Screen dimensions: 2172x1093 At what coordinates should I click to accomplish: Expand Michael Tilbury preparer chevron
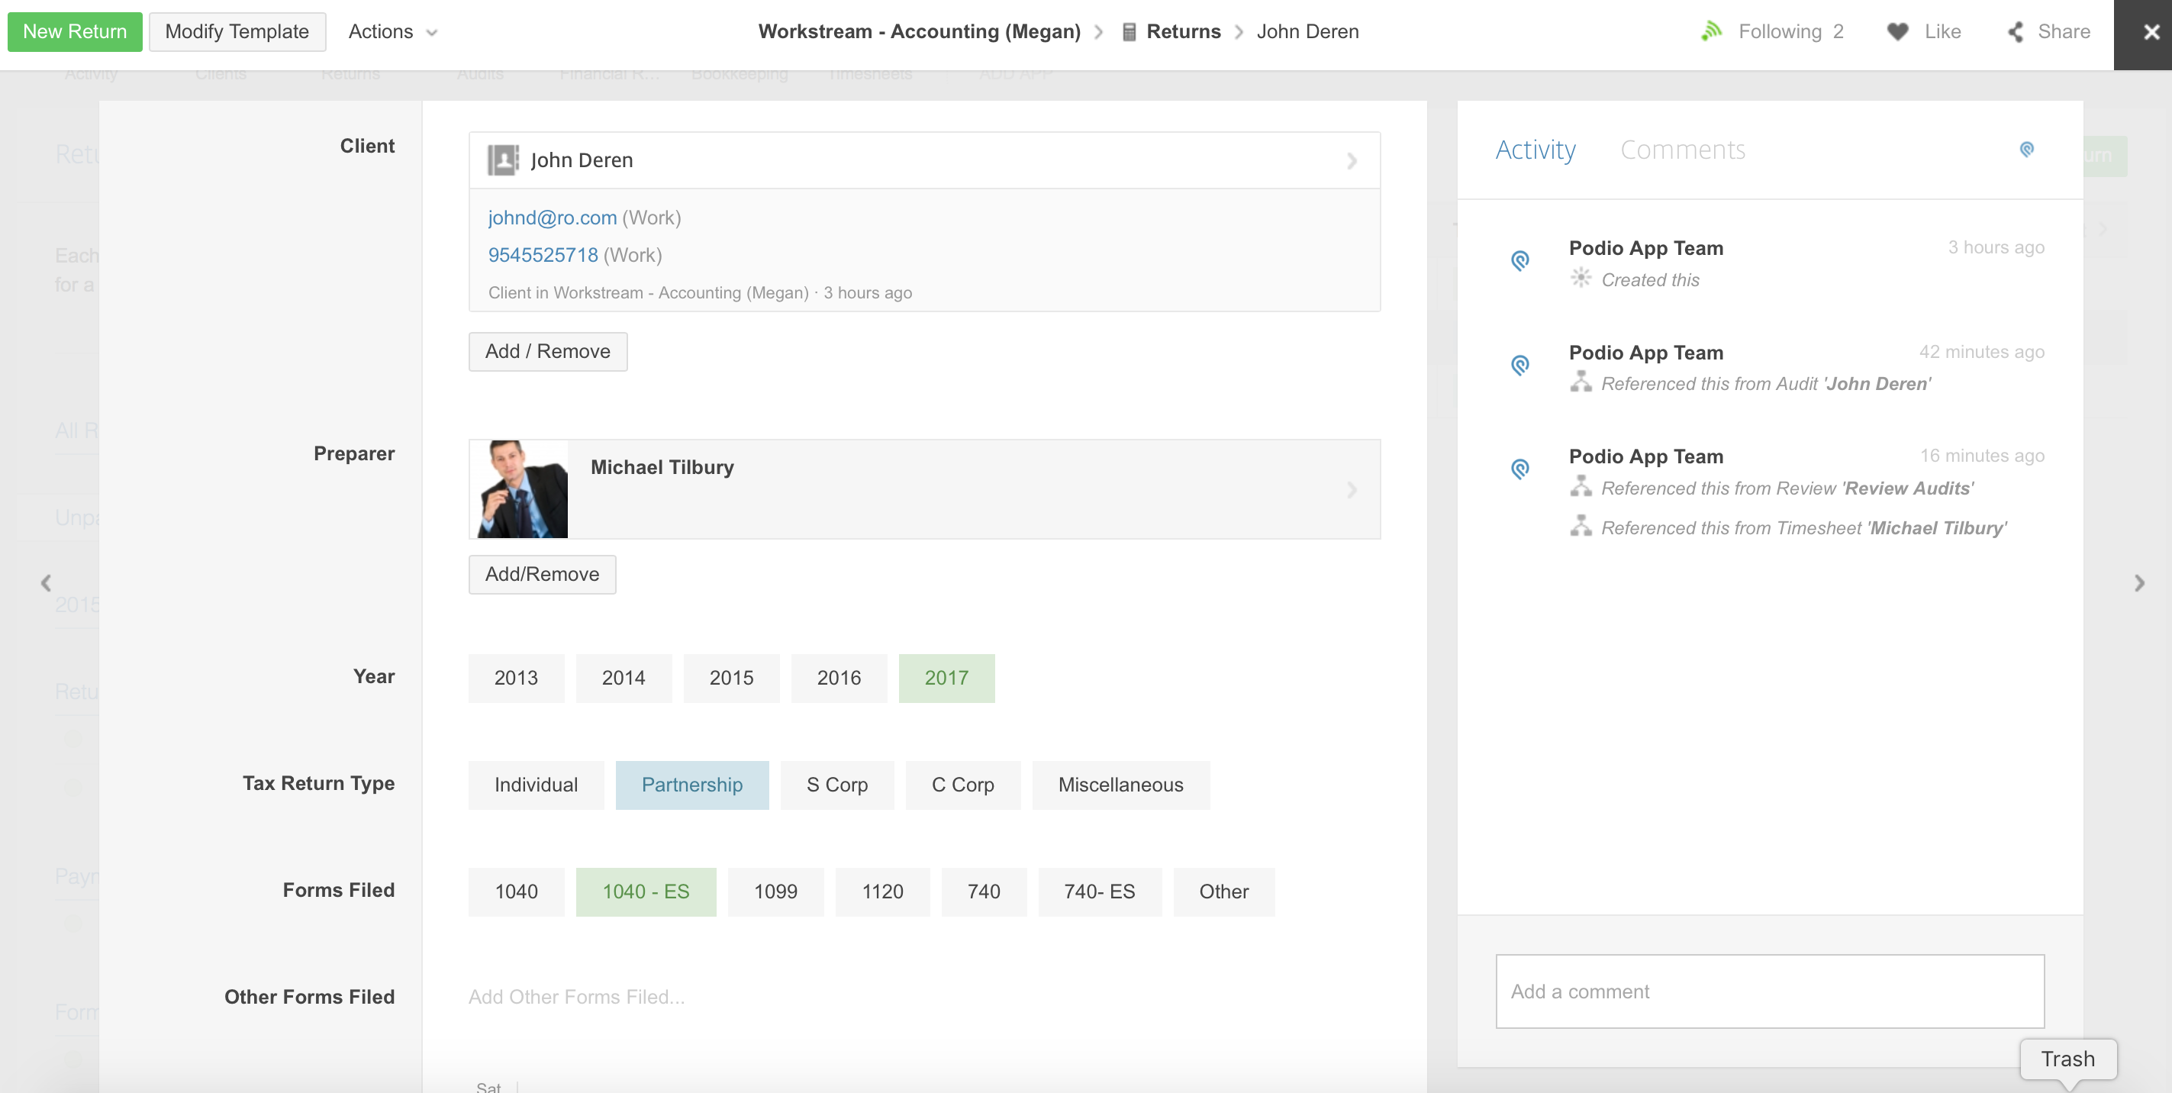[1352, 489]
